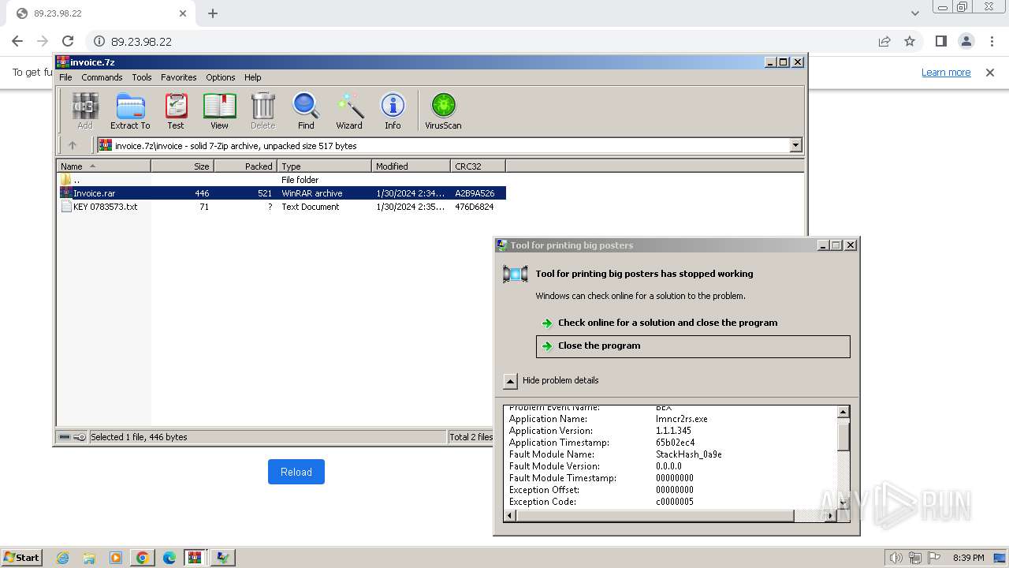The image size is (1009, 568).
Task: Open the archive Info icon
Action: [393, 110]
